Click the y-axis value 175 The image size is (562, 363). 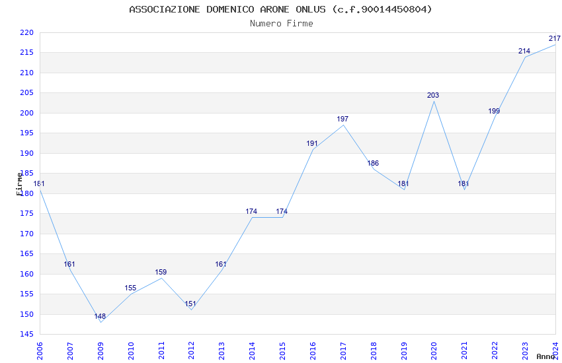(x=26, y=213)
